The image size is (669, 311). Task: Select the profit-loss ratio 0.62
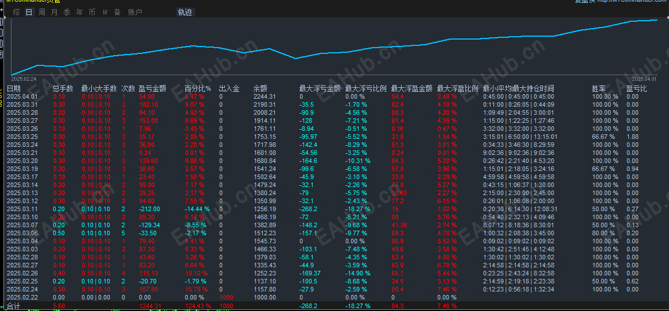click(x=632, y=281)
